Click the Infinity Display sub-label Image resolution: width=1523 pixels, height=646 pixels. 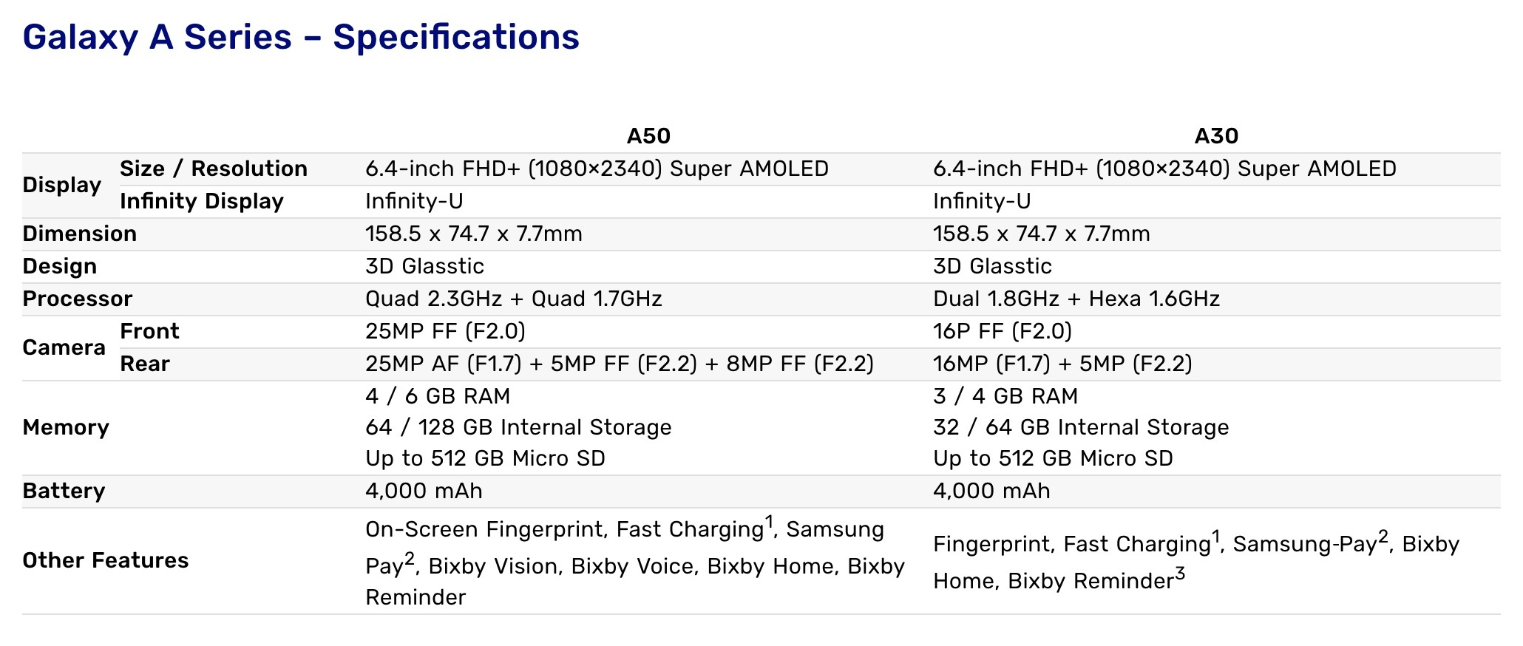pos(202,201)
